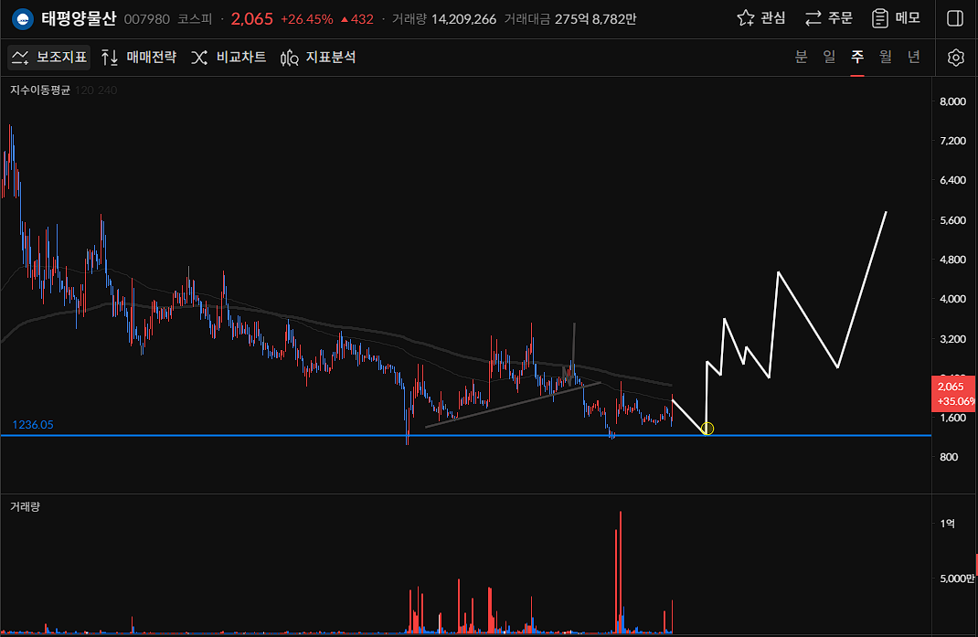Open the 메모 memo button
Screen dimensions: 978x637
pos(896,18)
